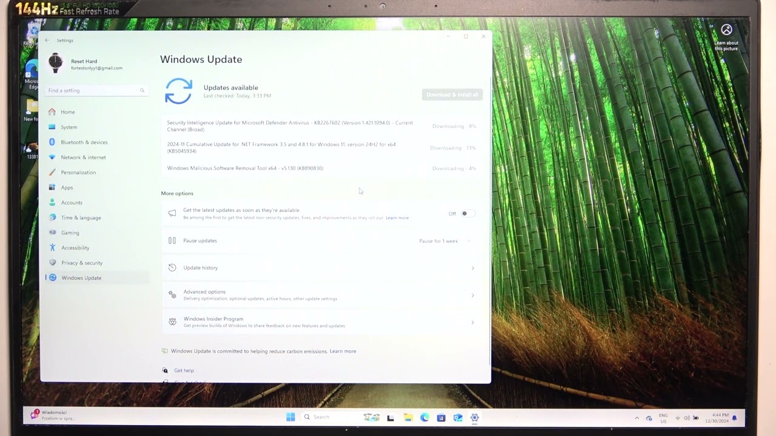
Task: Click the Bluetooth icon in sidebar
Action: pos(52,142)
